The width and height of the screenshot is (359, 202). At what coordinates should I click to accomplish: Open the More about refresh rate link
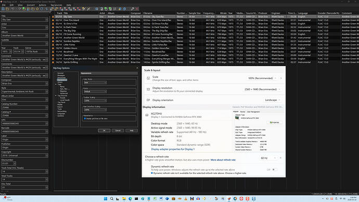click(x=223, y=160)
